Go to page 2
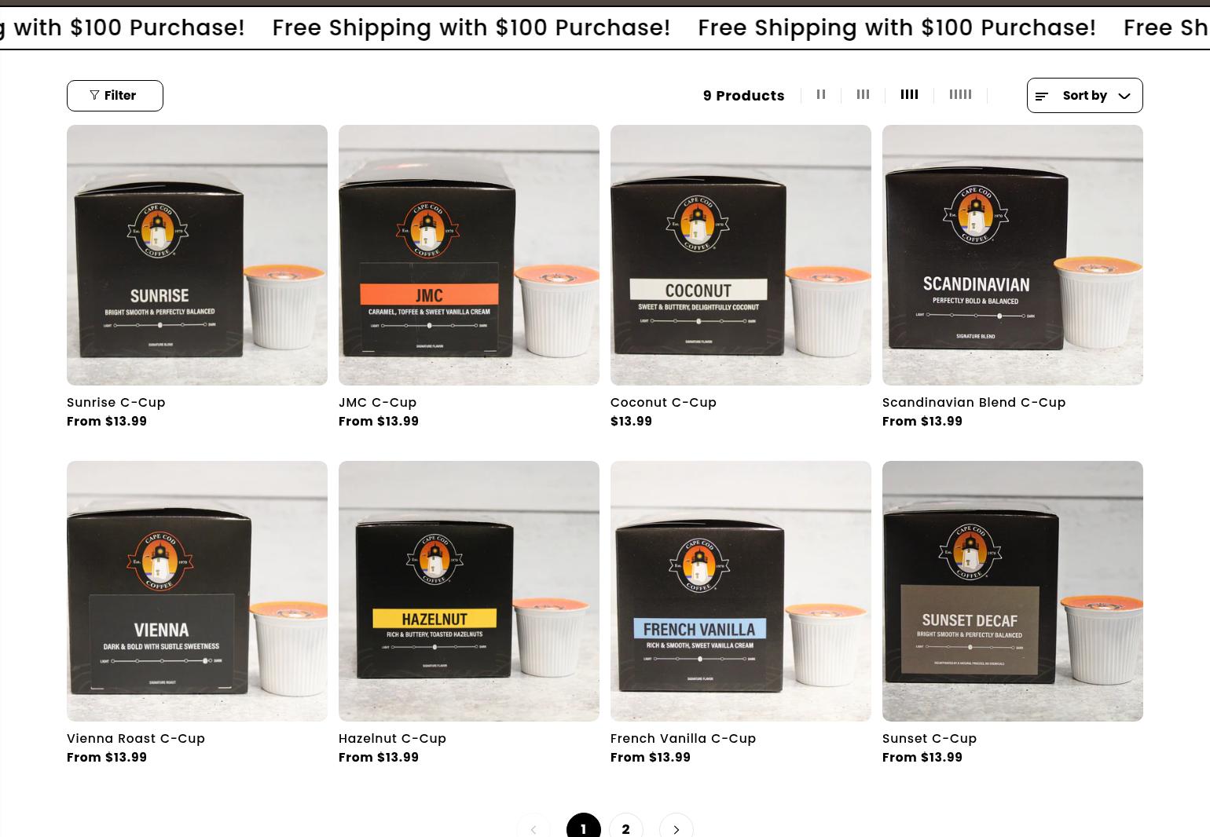 point(626,828)
